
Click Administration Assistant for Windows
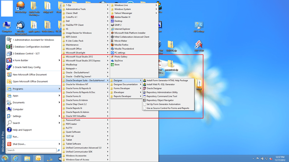click(33, 40)
